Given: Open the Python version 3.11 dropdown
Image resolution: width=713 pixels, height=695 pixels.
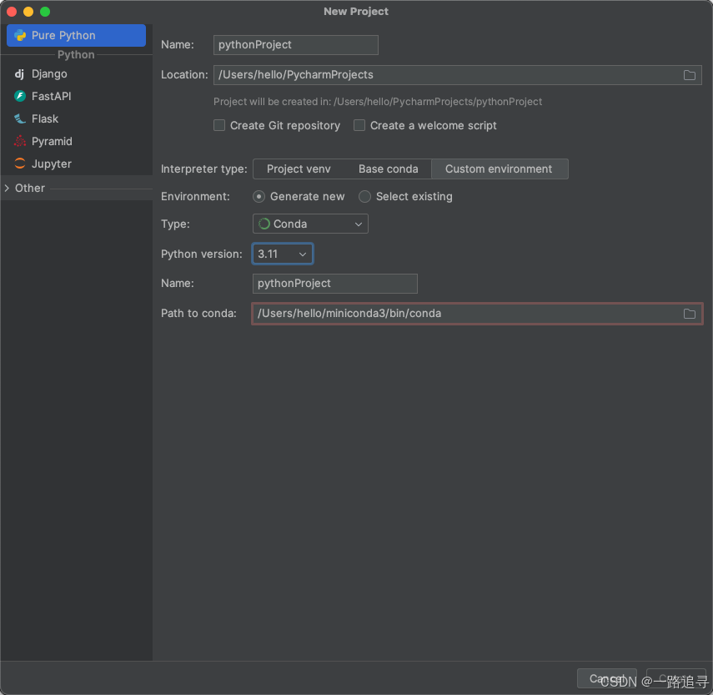Looking at the screenshot, I should 283,254.
